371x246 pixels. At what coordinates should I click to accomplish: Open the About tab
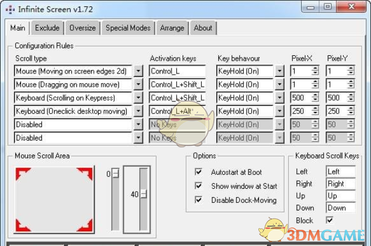click(203, 28)
